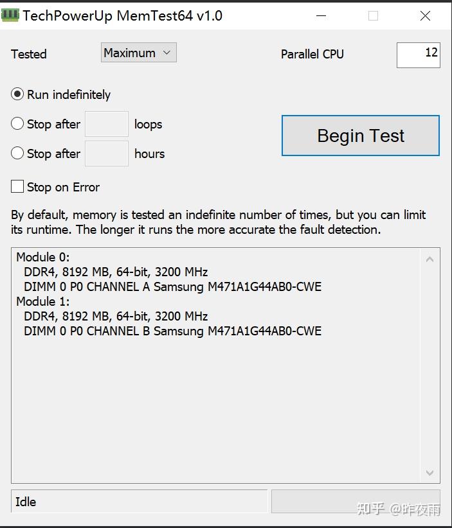Click the log scrollbar up arrow
Screen dimensions: 452x528
(x=429, y=259)
